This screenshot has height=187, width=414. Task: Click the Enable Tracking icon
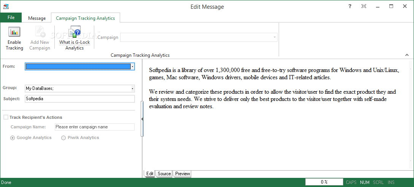(14, 32)
